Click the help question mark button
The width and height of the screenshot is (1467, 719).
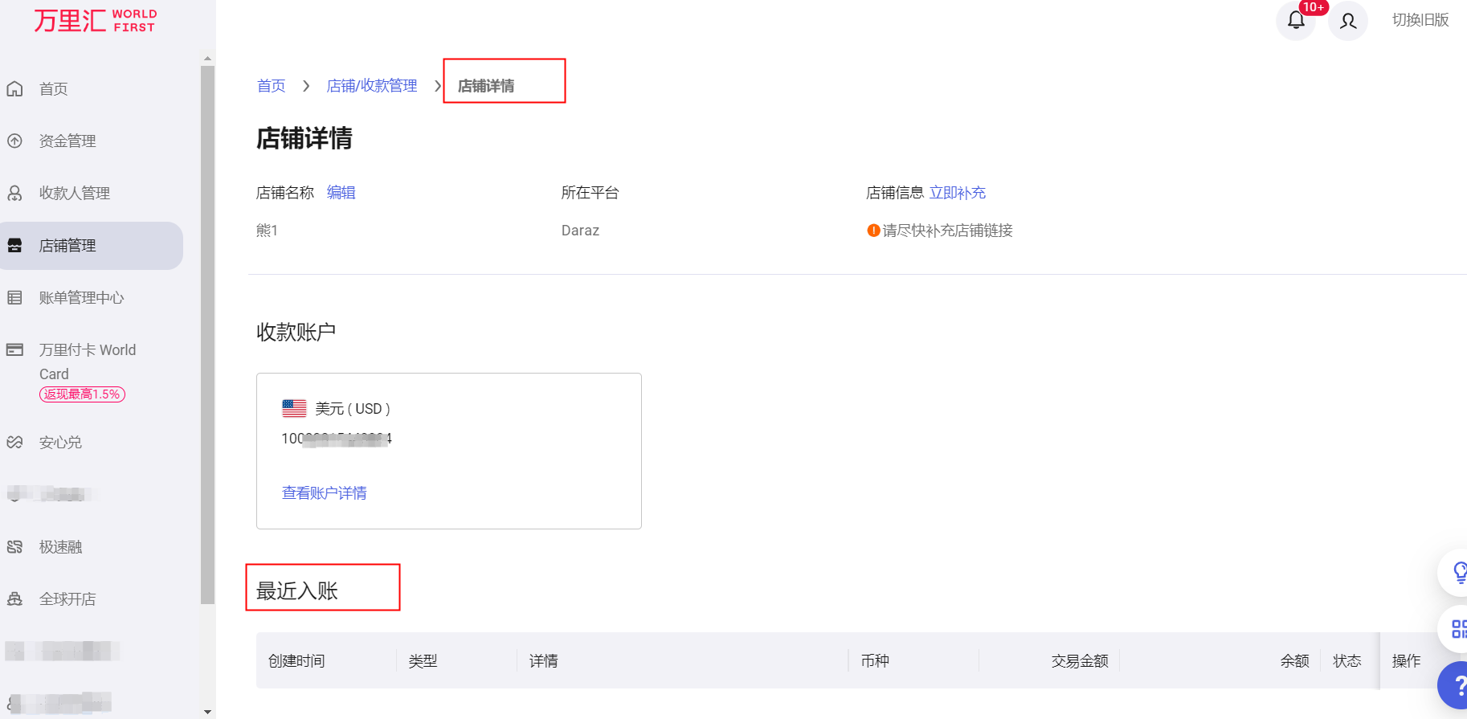(1457, 685)
